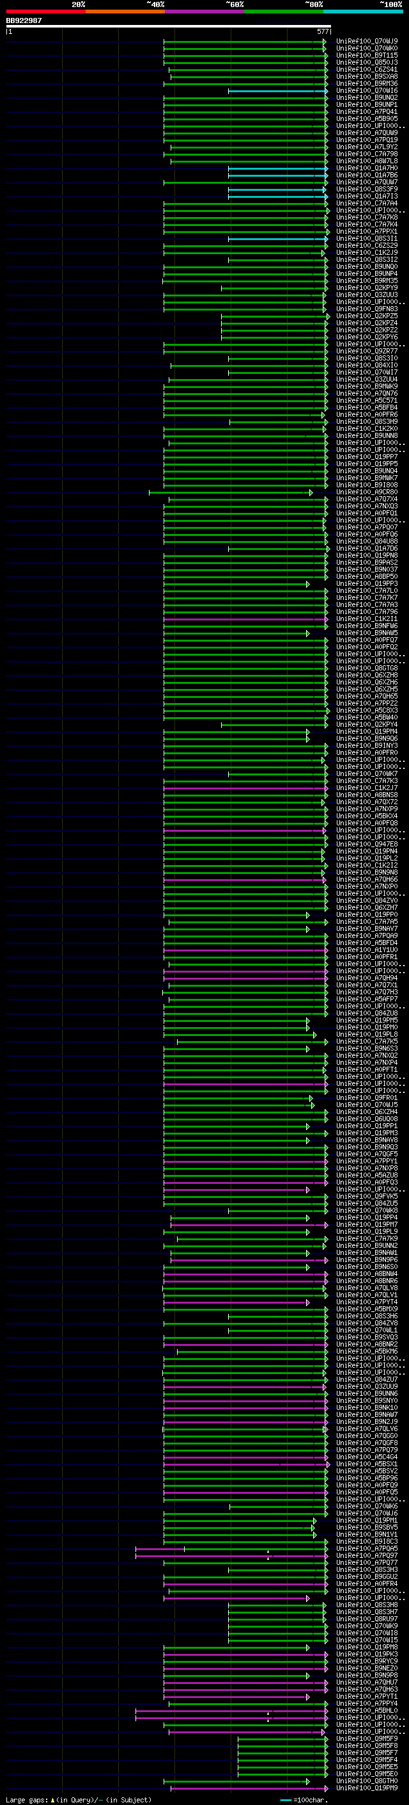This screenshot has height=1805, width=409.
Task: Select the UniRef100_B9RYC9 label
Action: (367, 1662)
